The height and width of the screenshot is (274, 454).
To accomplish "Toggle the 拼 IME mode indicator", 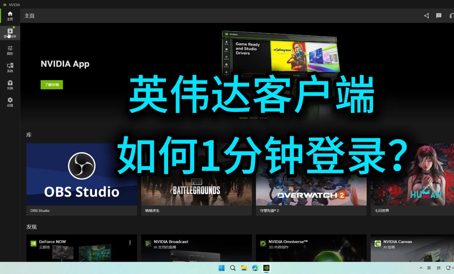I will point(439,268).
